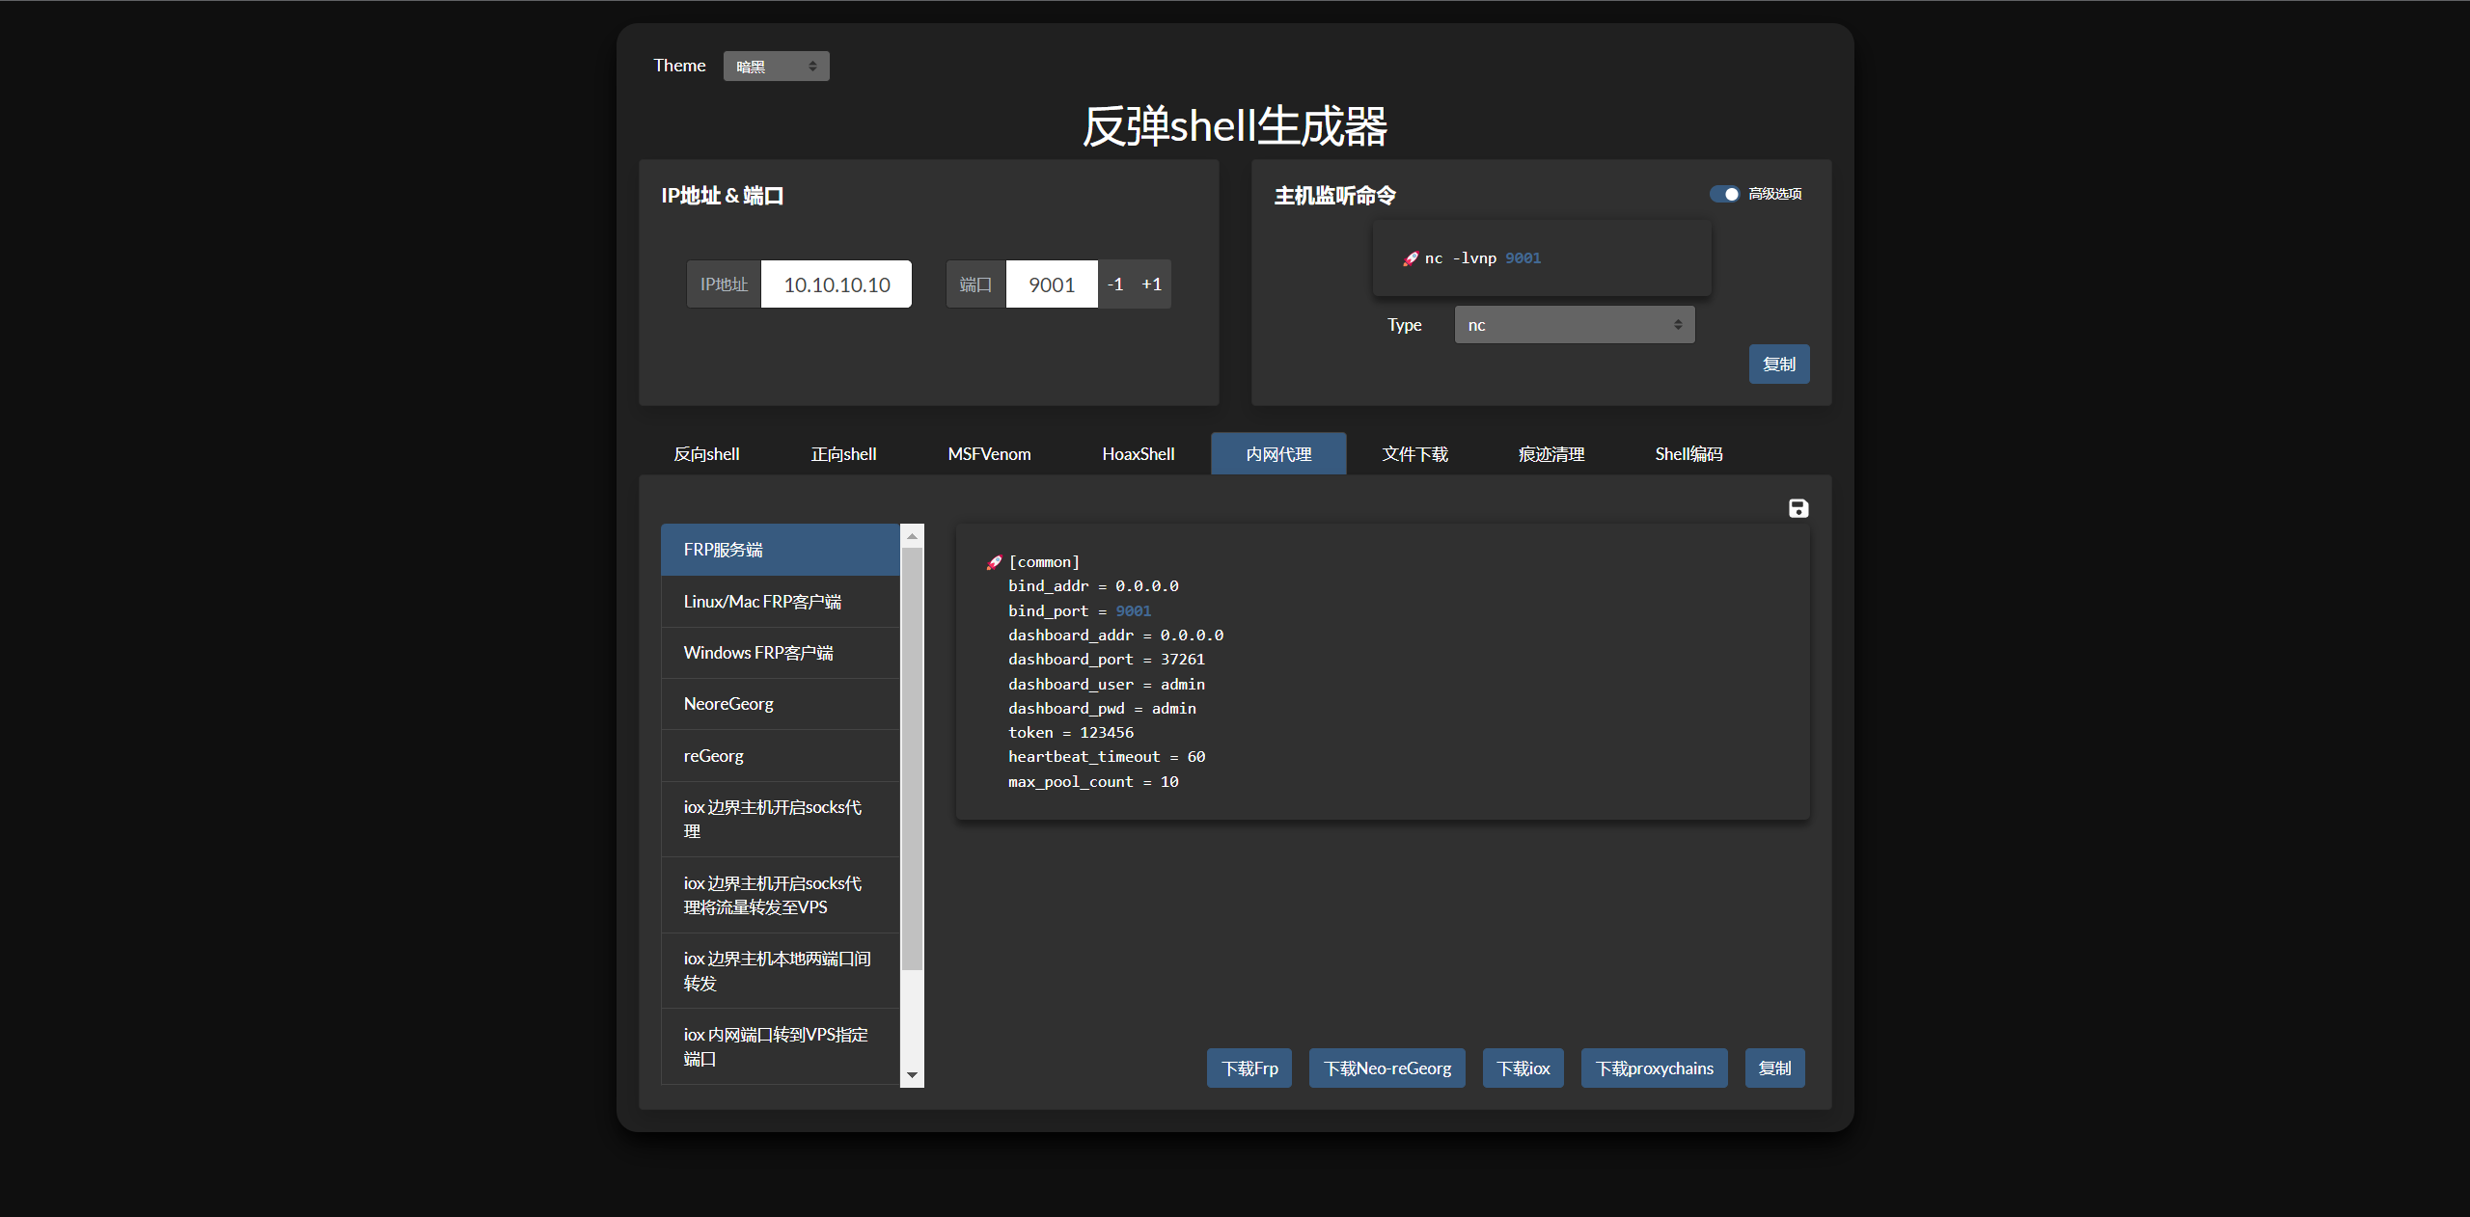Copy the FRP config with bottom 复制 button
Screen dimensions: 2470x1217
coord(1774,1068)
